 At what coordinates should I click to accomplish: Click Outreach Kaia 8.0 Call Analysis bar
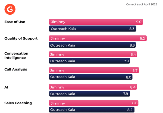click(91, 77)
